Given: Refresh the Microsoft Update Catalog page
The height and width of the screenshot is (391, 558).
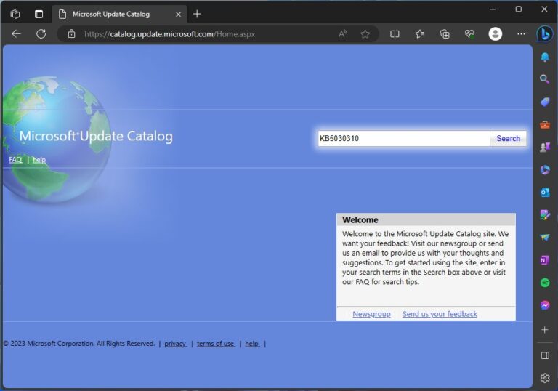Looking at the screenshot, I should point(41,34).
